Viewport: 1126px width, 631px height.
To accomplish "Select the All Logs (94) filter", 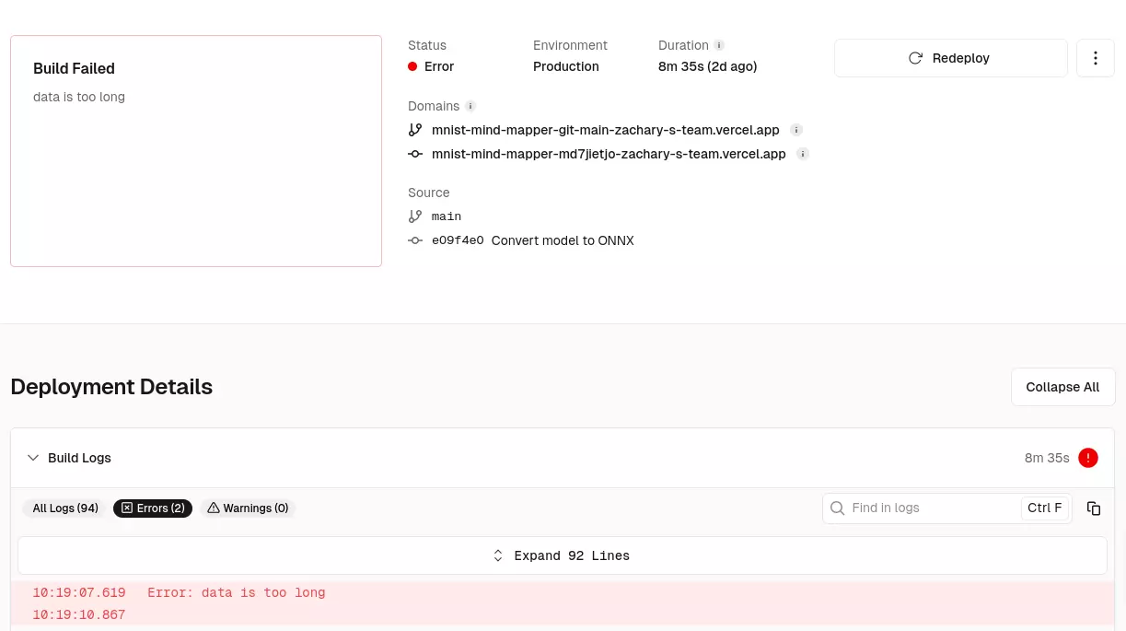I will click(x=65, y=508).
